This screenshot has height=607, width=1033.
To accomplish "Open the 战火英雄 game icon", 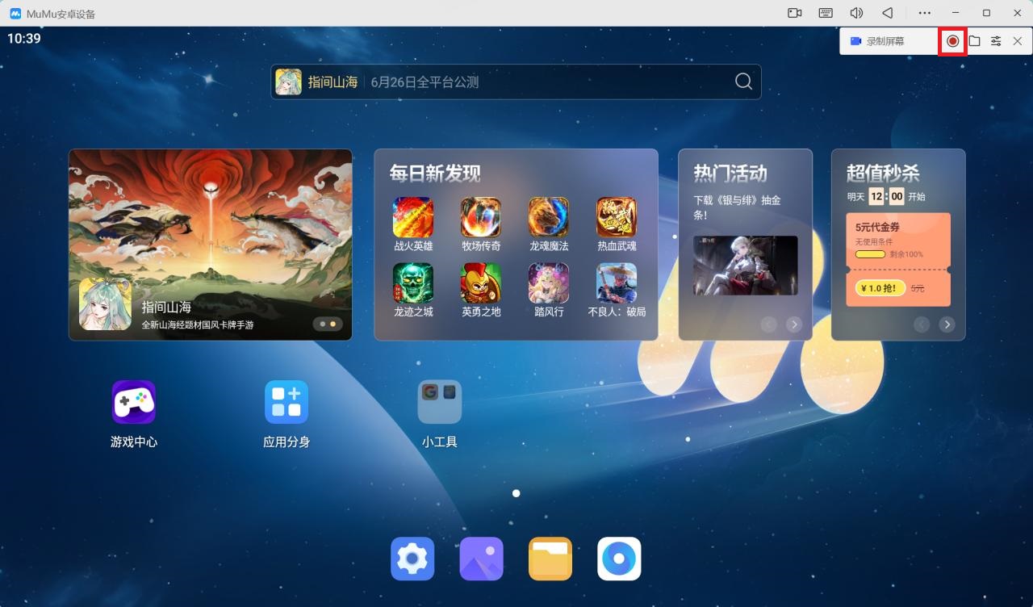I will point(413,218).
